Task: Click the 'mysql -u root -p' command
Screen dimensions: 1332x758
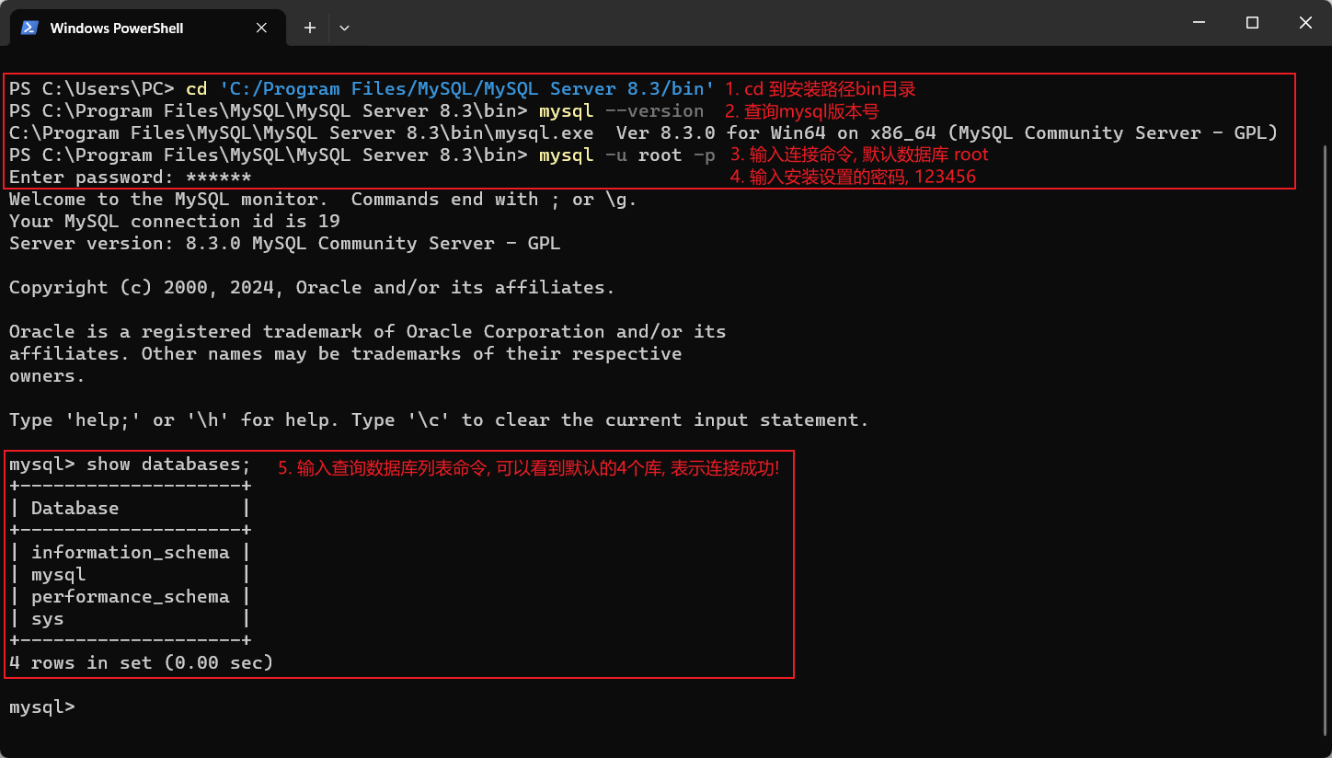Action: coord(626,155)
